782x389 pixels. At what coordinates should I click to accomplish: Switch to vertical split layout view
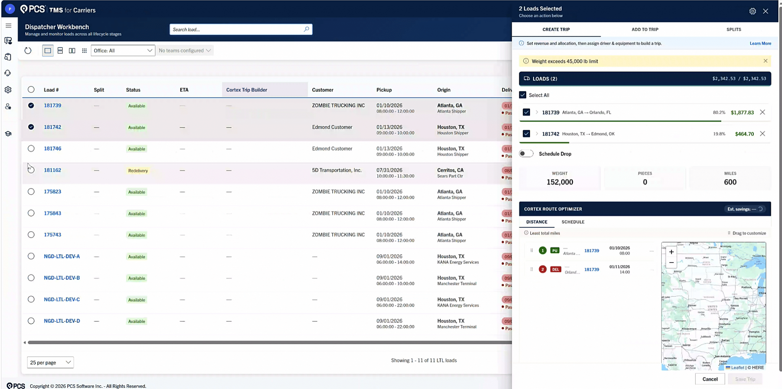72,50
